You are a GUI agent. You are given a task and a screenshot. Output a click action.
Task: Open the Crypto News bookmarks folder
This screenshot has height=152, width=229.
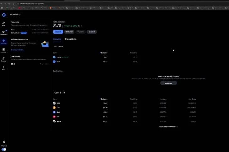pyautogui.click(x=120, y=8)
